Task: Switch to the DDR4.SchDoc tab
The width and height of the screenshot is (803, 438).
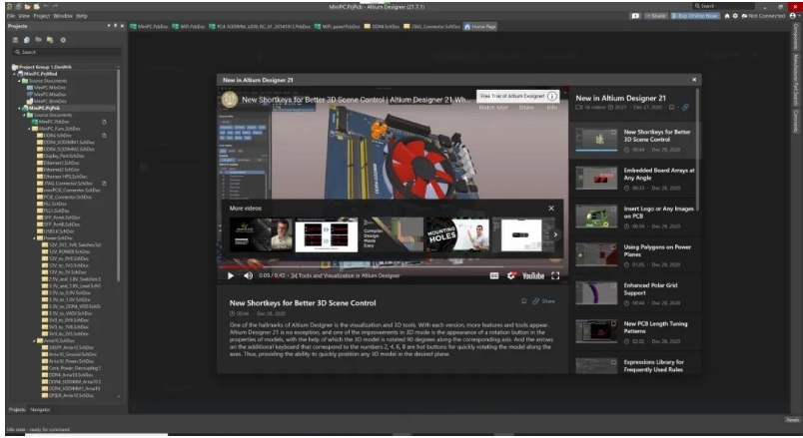Action: (x=383, y=26)
